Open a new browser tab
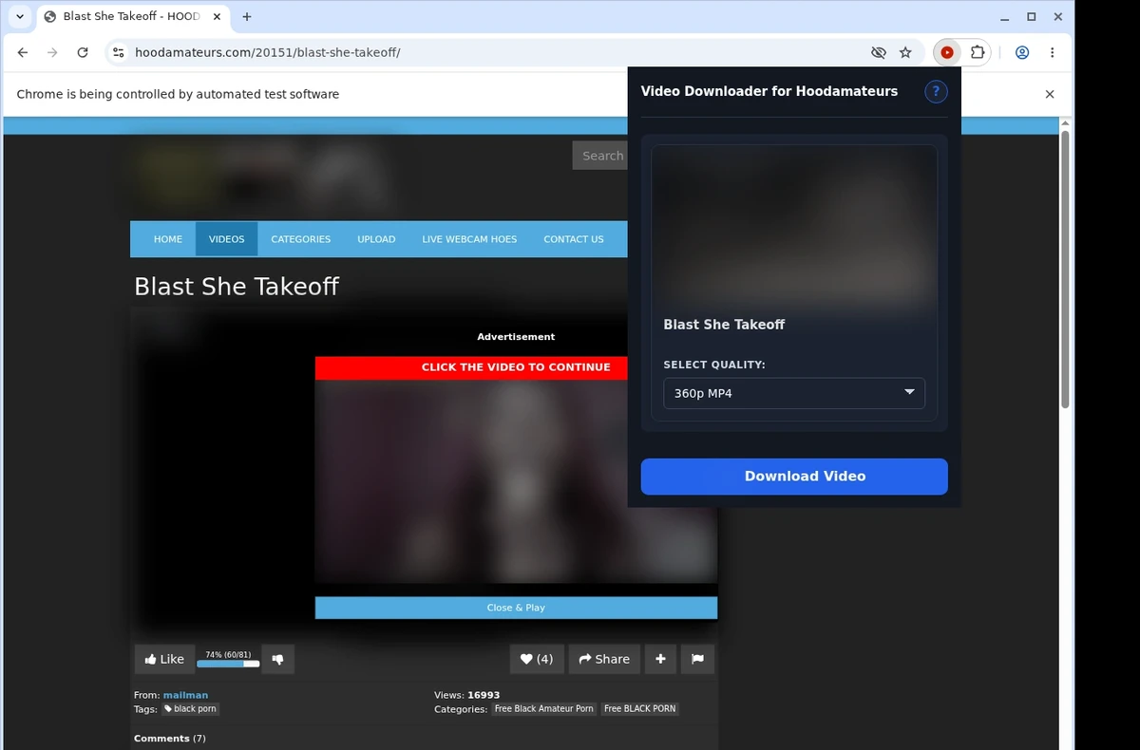Screen dimensions: 1140x750 (247, 16)
